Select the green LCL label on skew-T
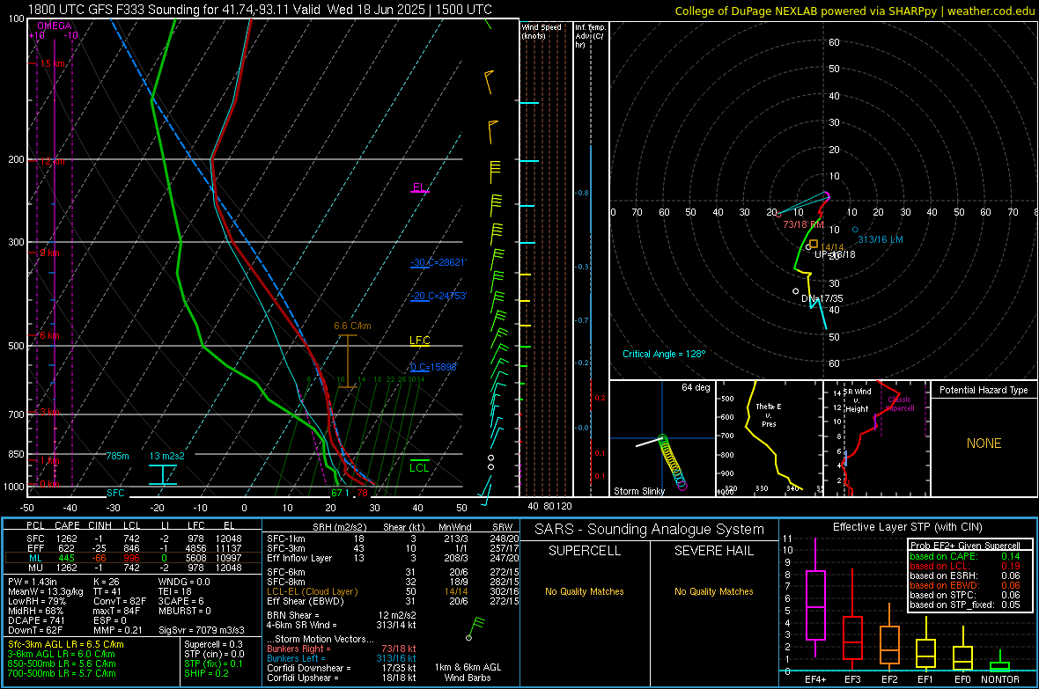The width and height of the screenshot is (1039, 689). [x=419, y=468]
